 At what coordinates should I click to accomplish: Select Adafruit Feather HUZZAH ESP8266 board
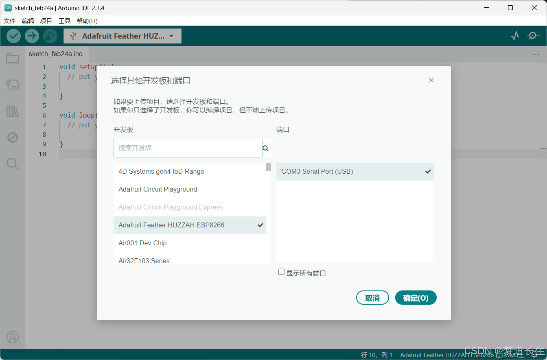click(190, 225)
